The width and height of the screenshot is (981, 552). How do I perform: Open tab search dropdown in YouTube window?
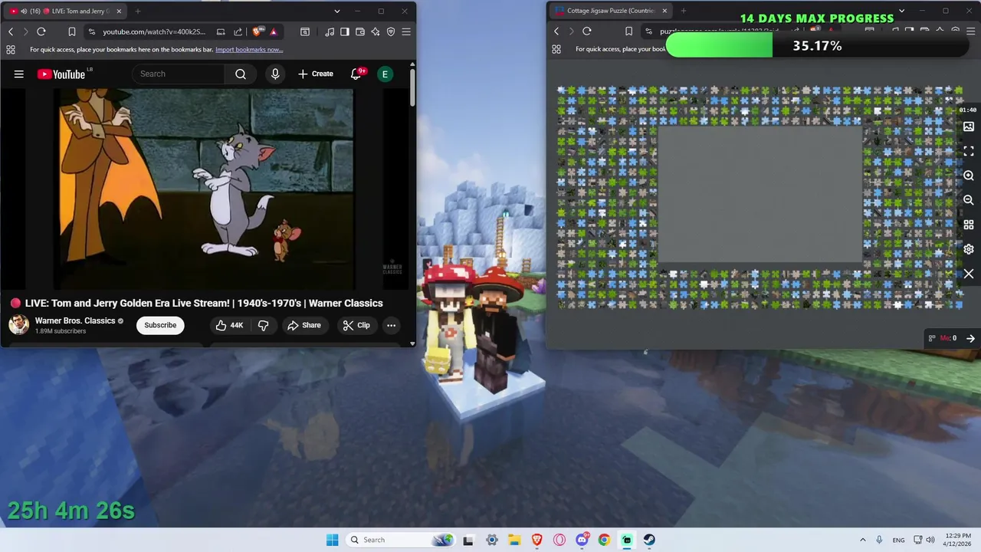point(337,11)
